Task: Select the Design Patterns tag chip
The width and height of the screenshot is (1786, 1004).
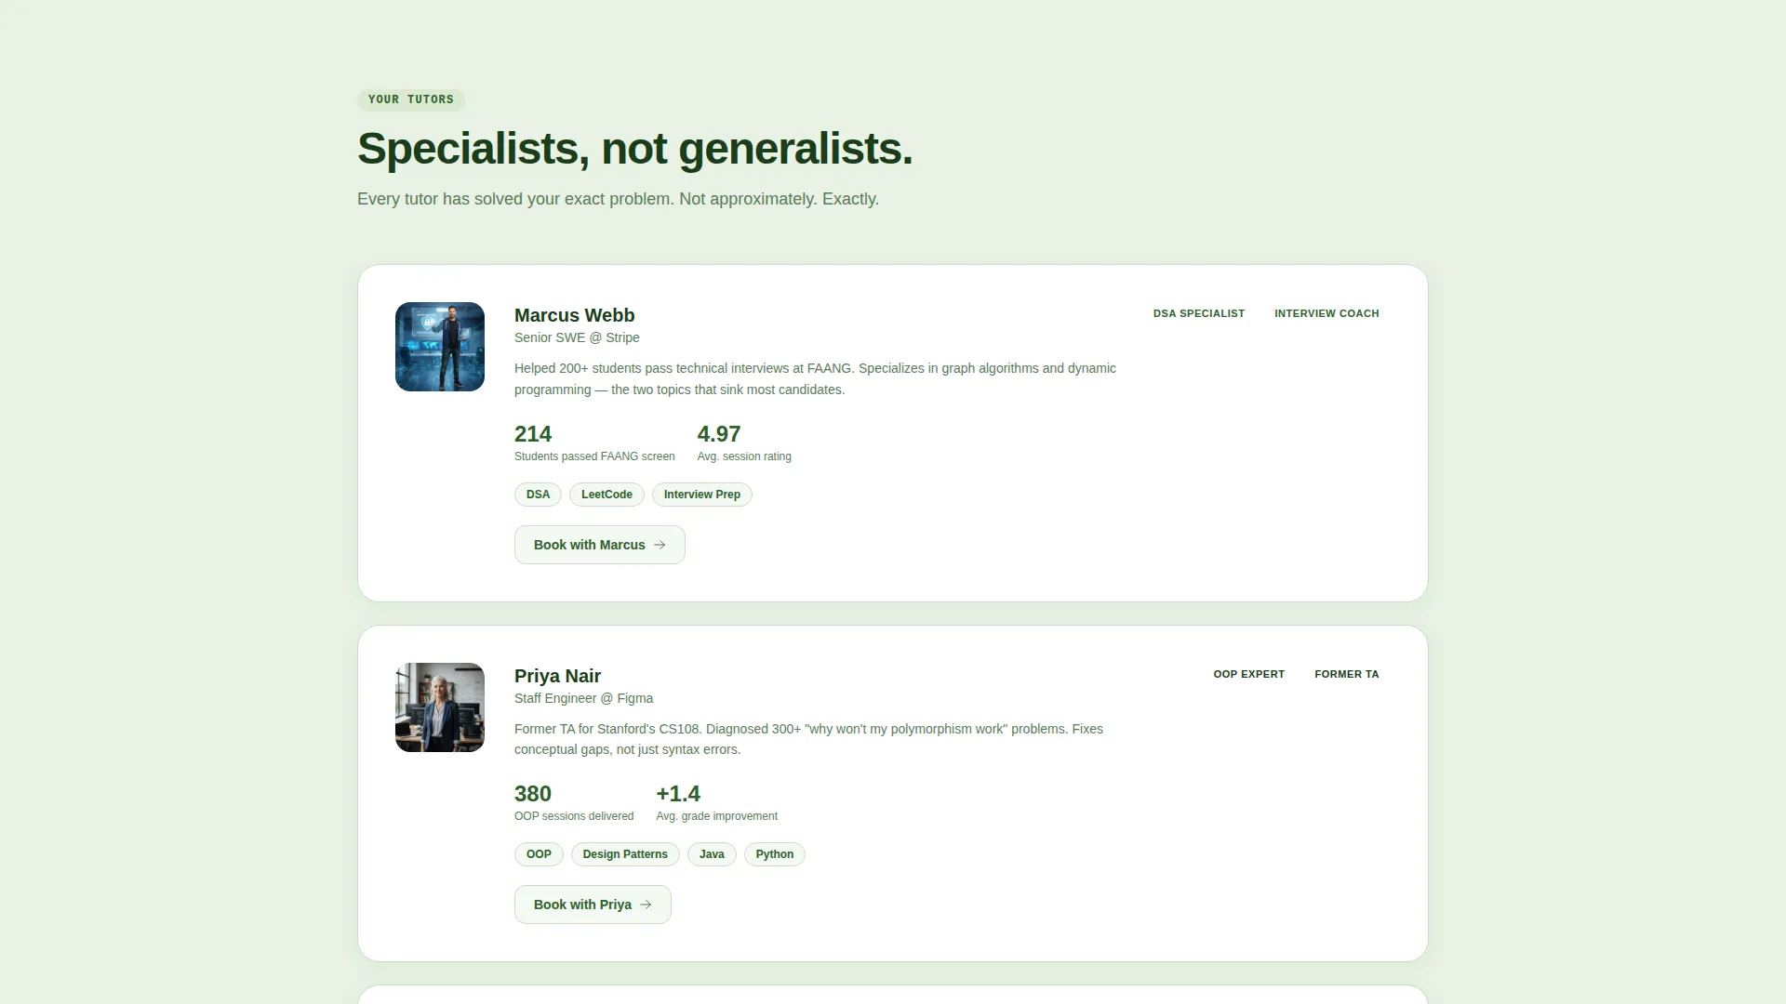Action: pyautogui.click(x=625, y=854)
